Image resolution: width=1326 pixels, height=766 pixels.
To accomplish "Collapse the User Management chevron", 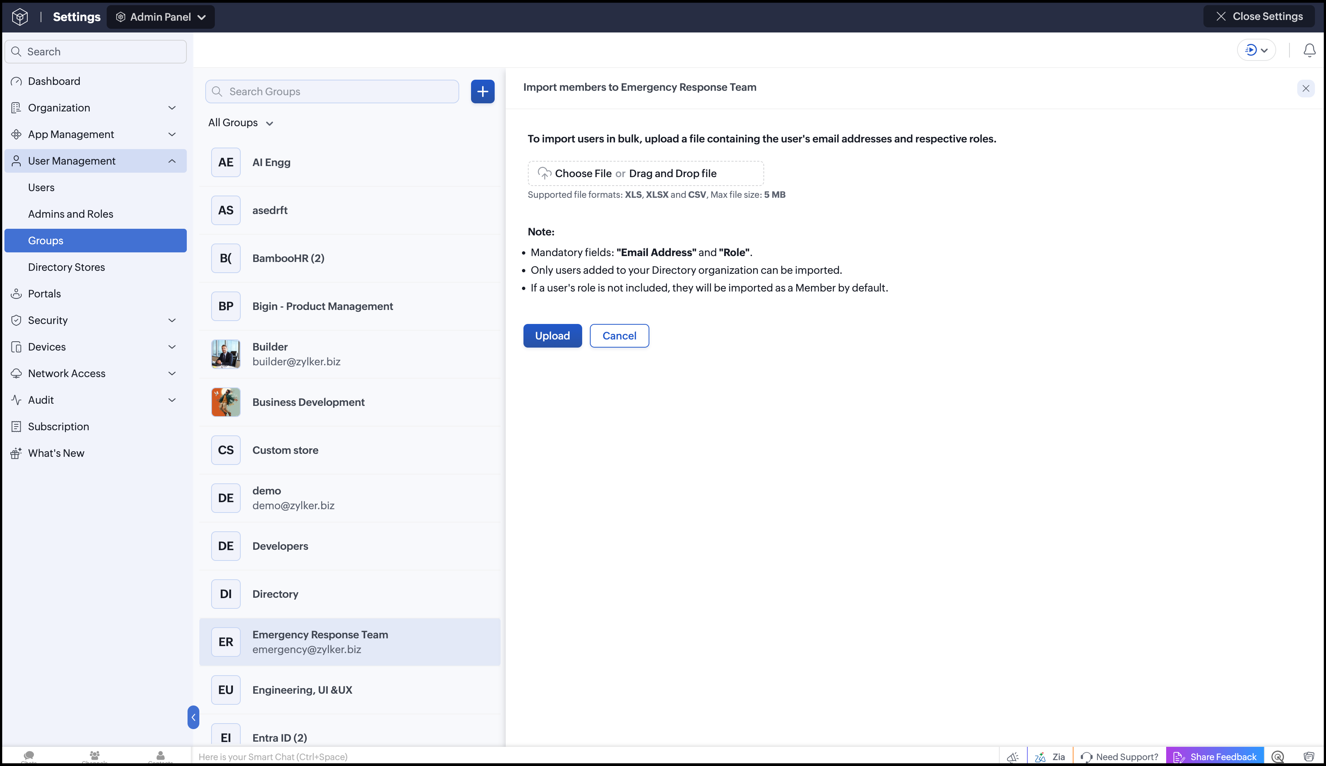I will point(172,161).
